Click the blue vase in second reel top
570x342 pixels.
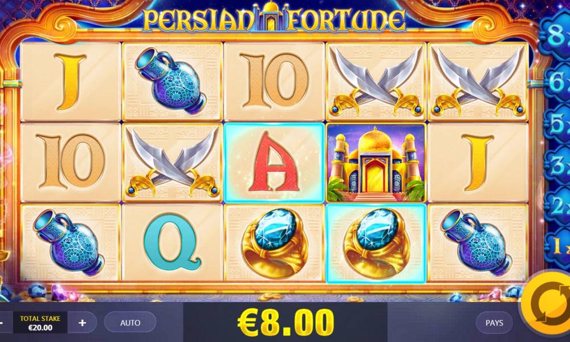tap(172, 82)
